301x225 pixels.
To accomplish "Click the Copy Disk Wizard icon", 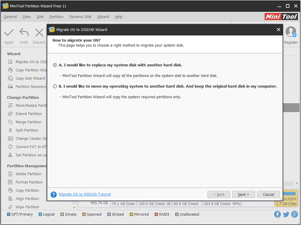I will 10,78.
